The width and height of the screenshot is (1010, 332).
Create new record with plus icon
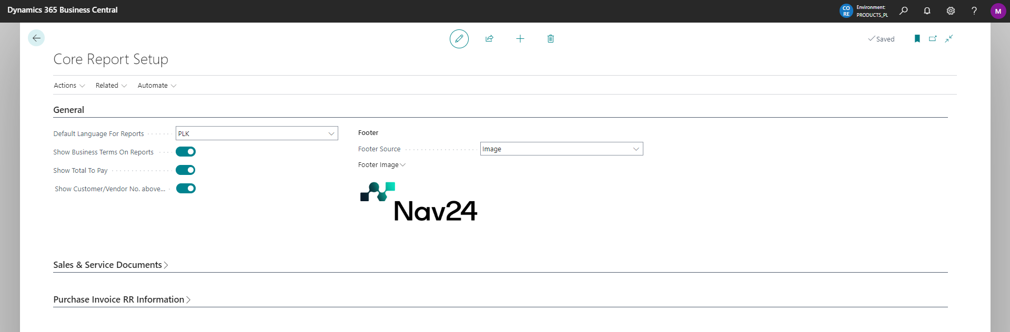click(x=520, y=39)
